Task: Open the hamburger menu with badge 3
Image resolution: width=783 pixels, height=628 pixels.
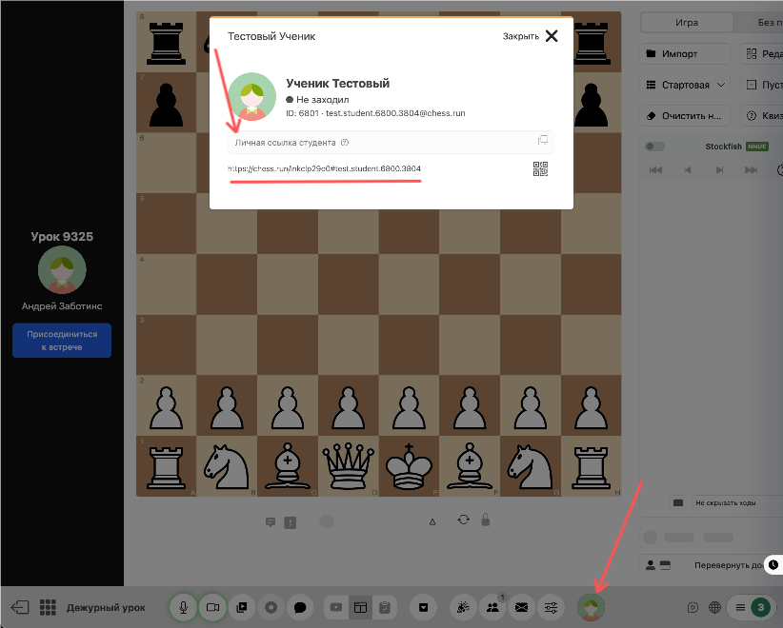Action: (x=751, y=607)
